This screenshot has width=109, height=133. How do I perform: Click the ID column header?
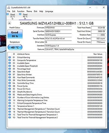pyautogui.click(x=14, y=54)
